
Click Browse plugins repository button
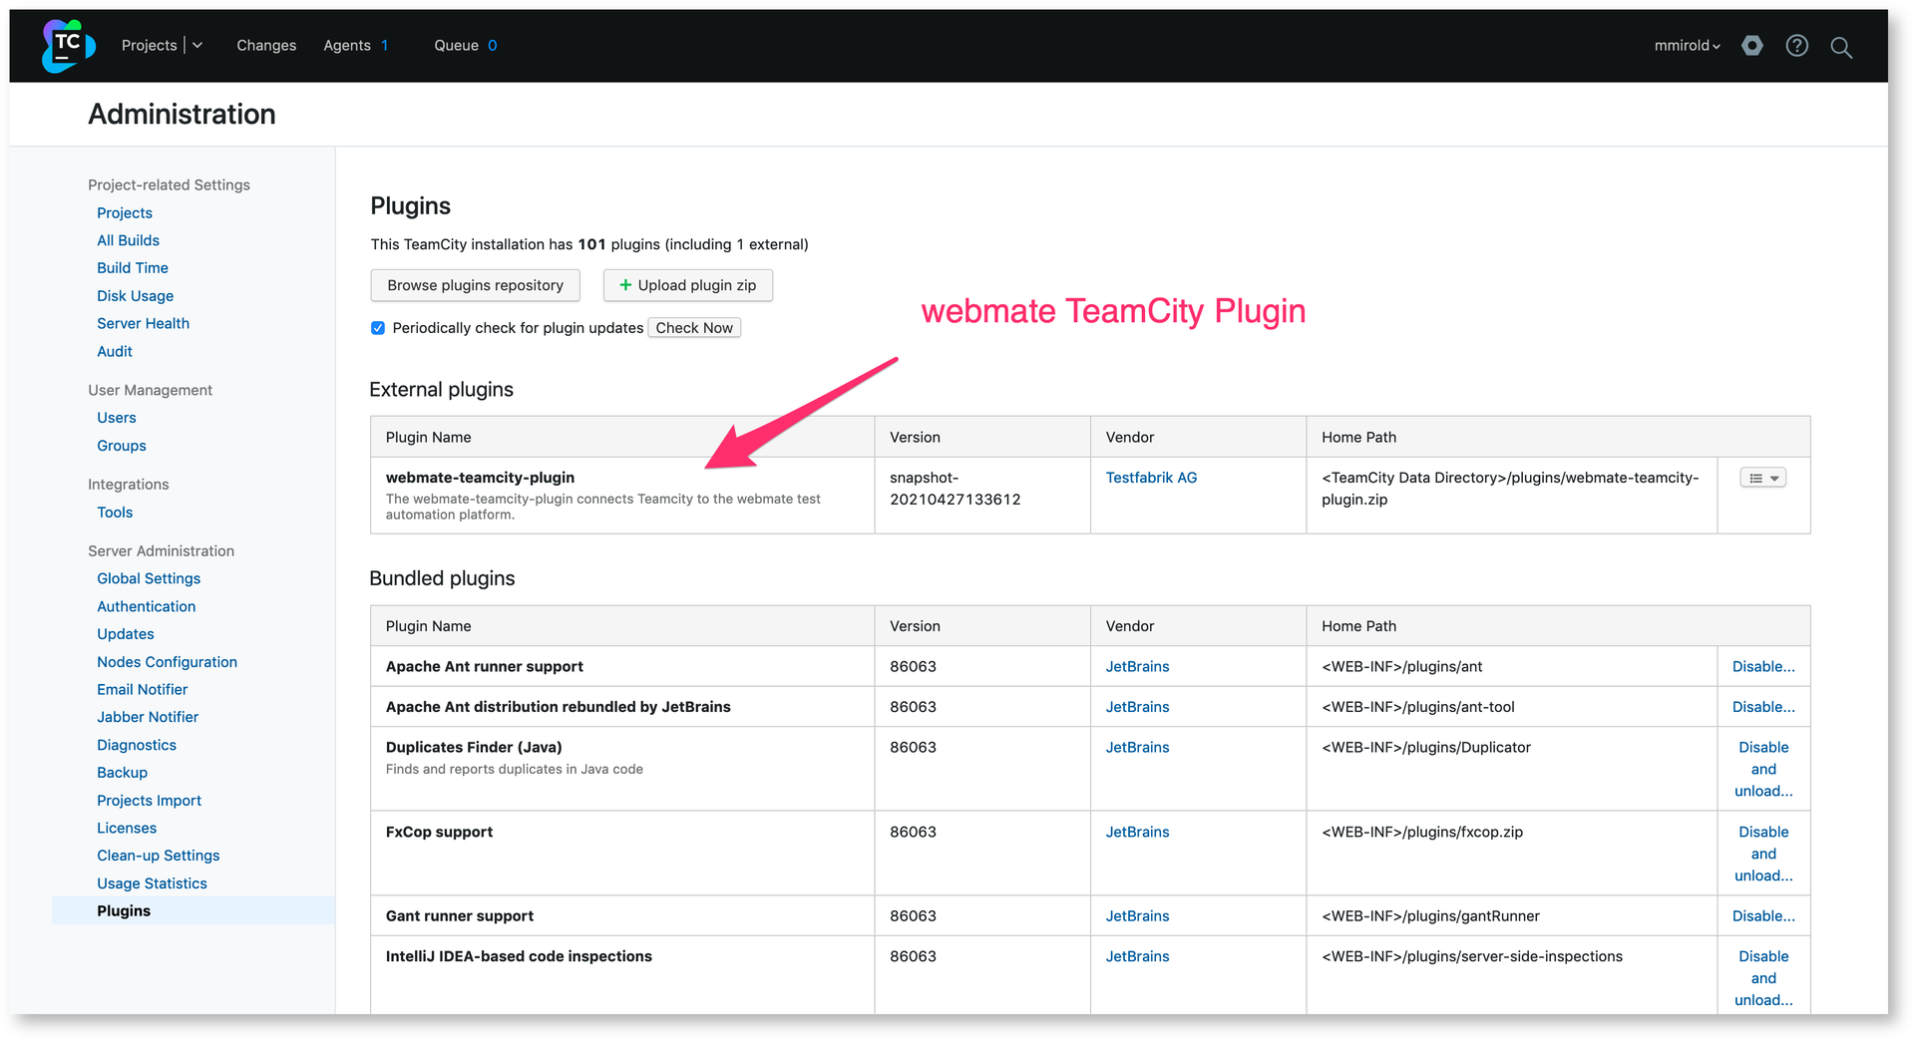point(476,285)
